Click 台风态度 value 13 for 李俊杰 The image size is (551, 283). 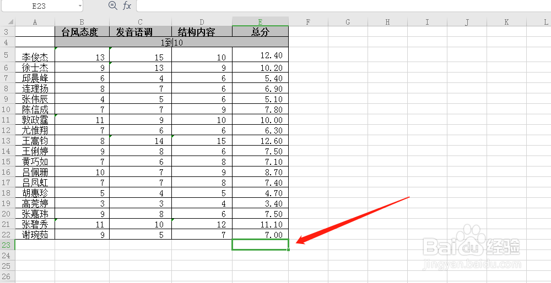pyautogui.click(x=82, y=55)
